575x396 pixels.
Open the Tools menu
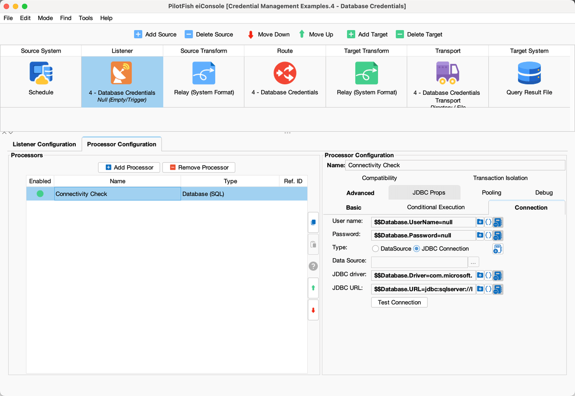[86, 18]
